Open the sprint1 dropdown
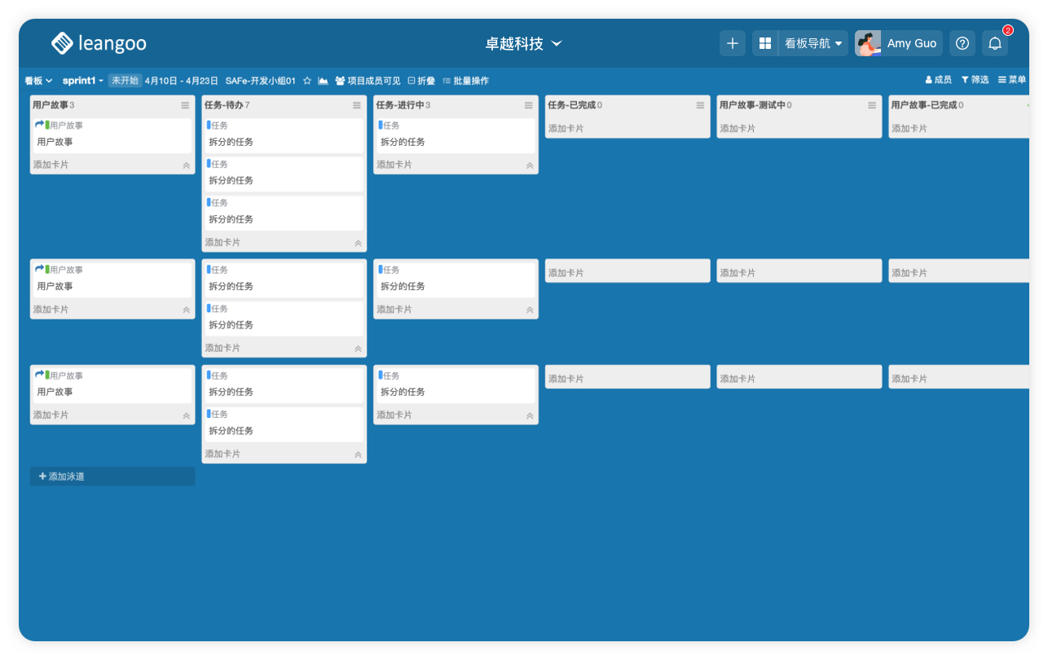 click(x=82, y=81)
